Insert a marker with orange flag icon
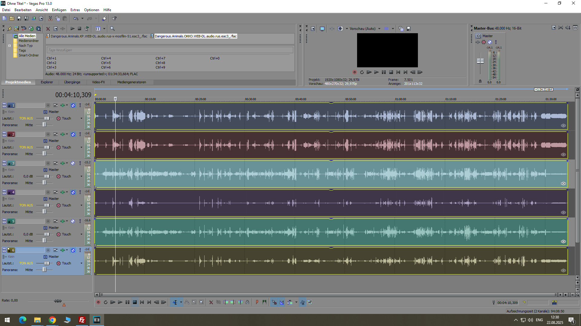The image size is (581, 326). pos(257,302)
